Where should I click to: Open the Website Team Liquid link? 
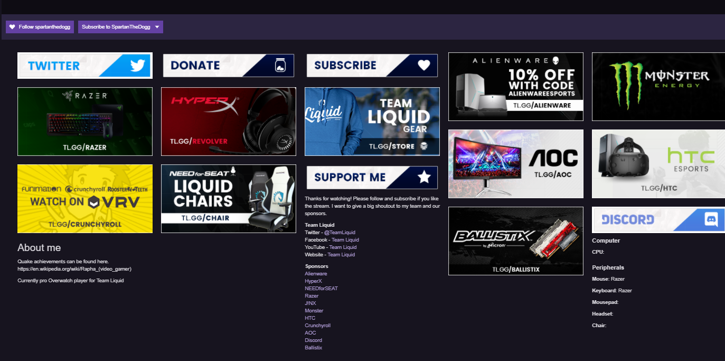pos(341,255)
